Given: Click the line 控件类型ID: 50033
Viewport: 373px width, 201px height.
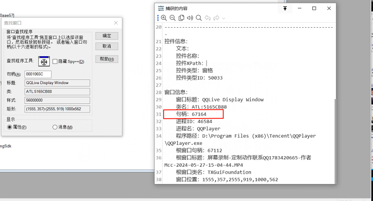Looking at the screenshot, I should pos(199,78).
